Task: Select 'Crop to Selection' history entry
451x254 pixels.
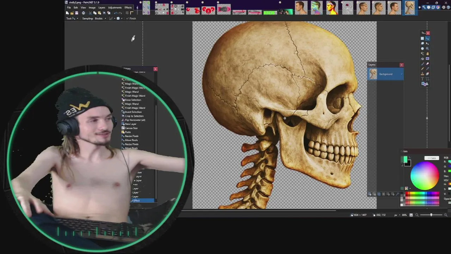Action: pos(134,116)
